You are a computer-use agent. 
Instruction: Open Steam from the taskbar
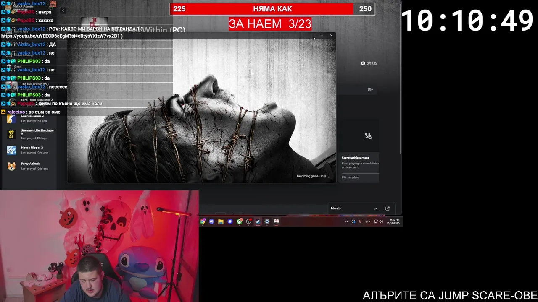(258, 221)
